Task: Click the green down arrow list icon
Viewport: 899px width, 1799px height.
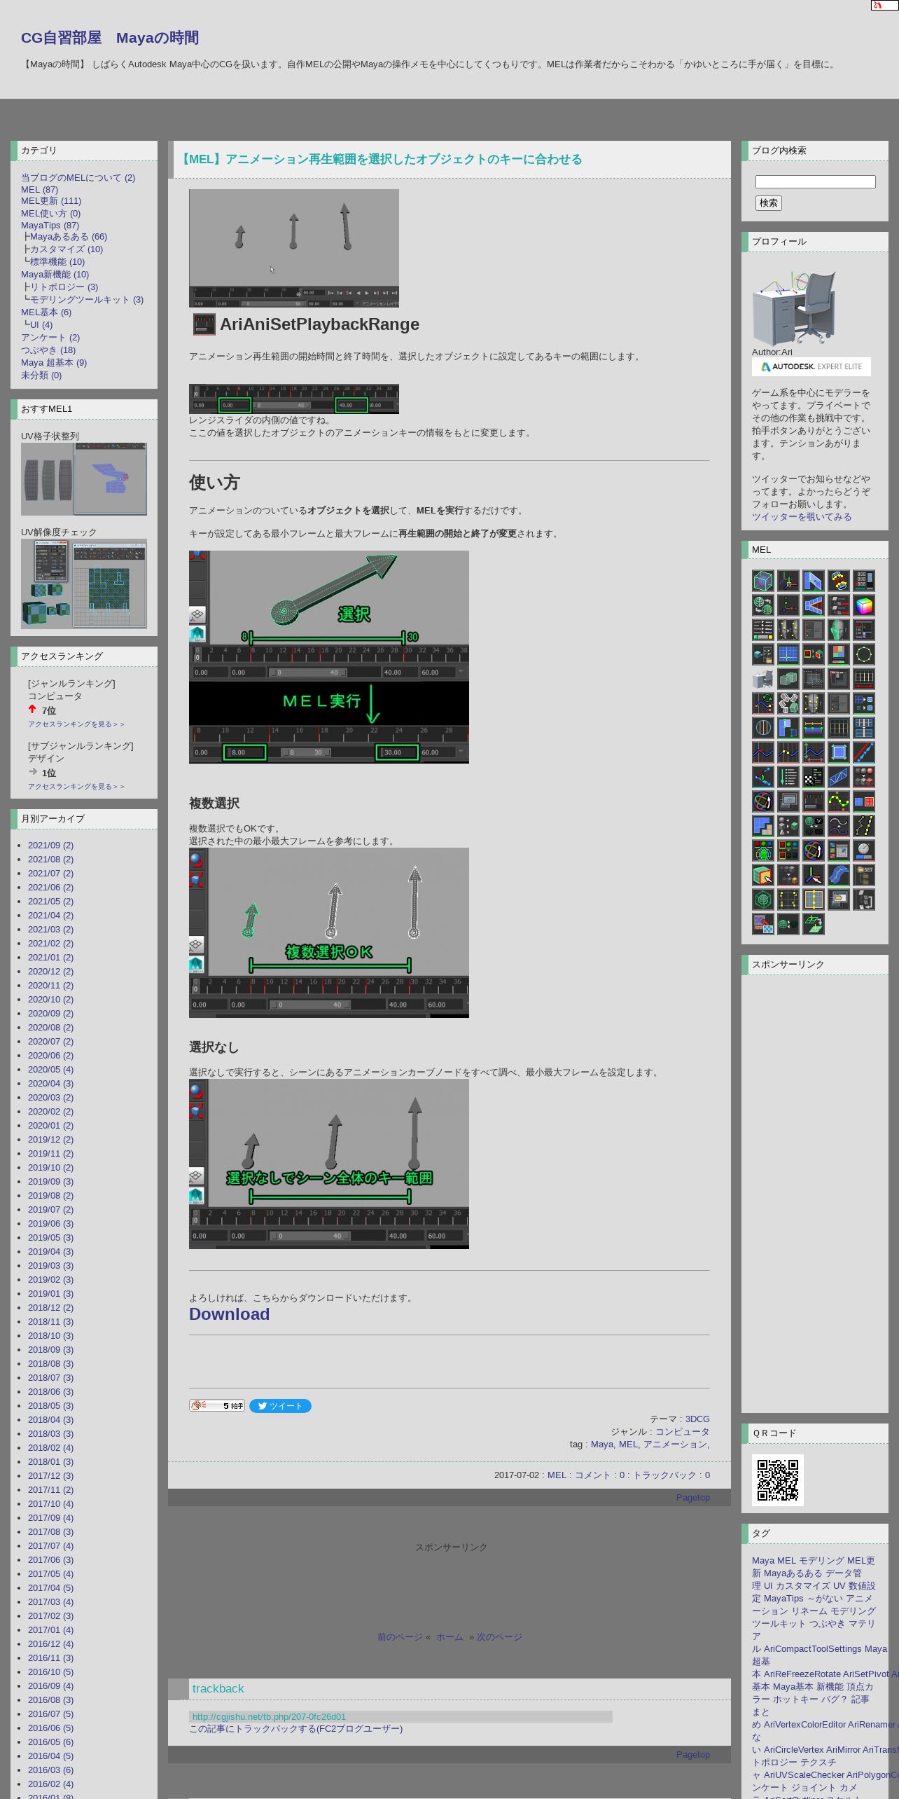Action: (788, 777)
